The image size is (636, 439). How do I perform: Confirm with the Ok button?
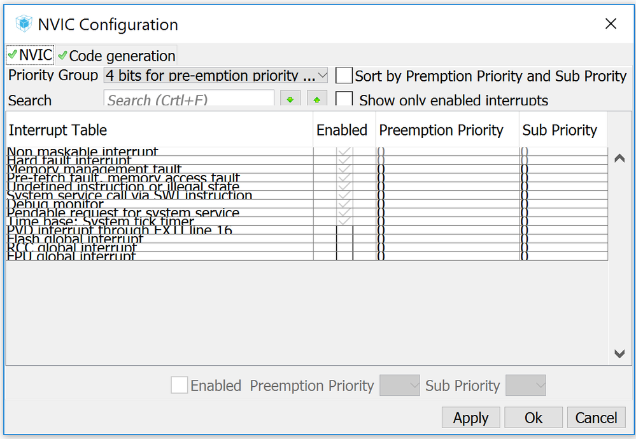point(534,418)
